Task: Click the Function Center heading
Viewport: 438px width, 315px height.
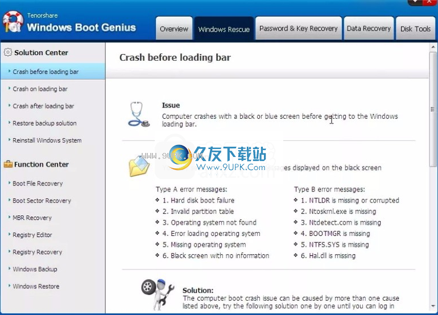Action: pos(42,164)
